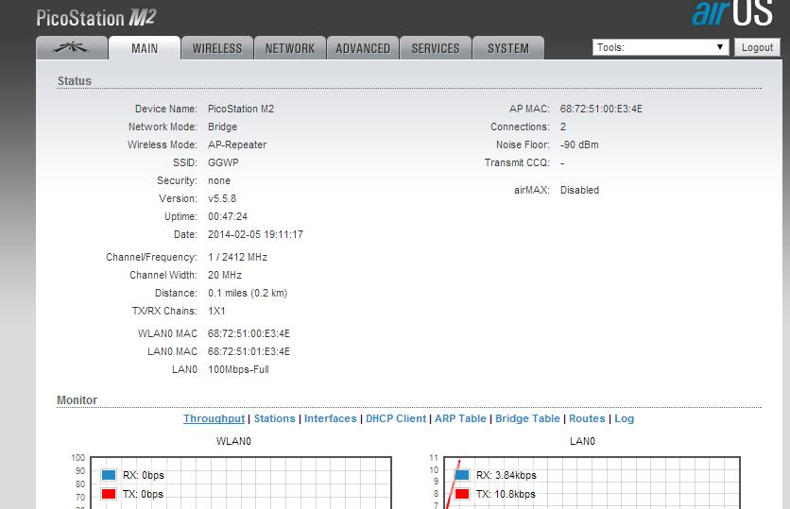
Task: Click the red TX swatch in LAN0 graph
Action: click(x=462, y=494)
